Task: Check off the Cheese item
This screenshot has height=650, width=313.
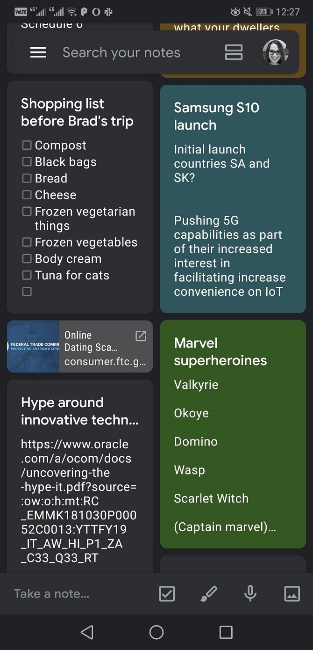Action: 27,195
